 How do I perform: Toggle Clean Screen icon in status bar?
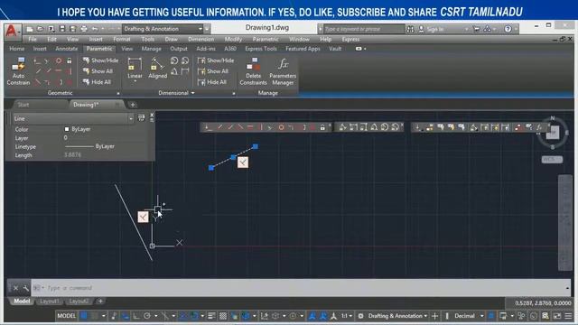(x=557, y=316)
